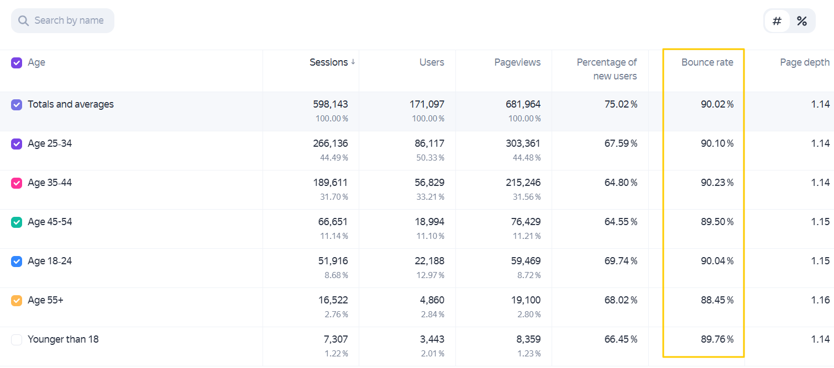Sort by Bounce rate column header
Viewport: 834px width, 368px height.
707,62
